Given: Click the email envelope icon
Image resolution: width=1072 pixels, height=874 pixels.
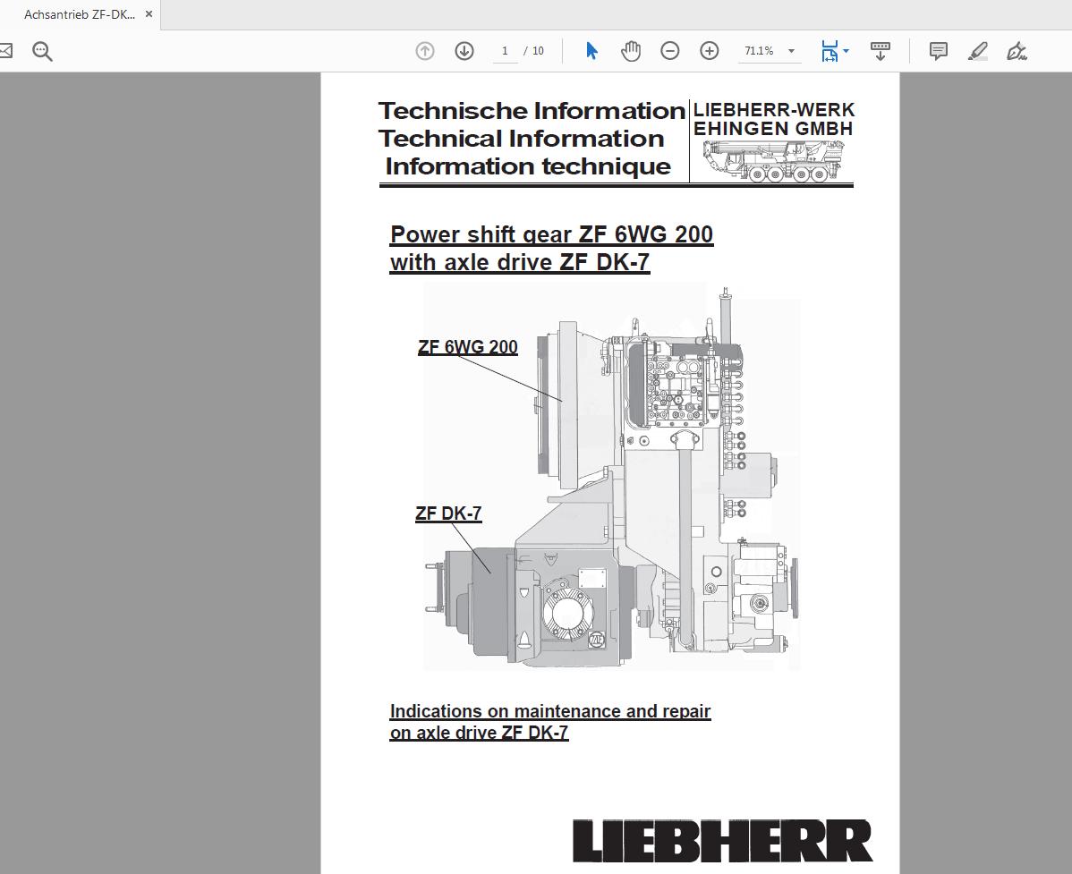Looking at the screenshot, I should 5,51.
